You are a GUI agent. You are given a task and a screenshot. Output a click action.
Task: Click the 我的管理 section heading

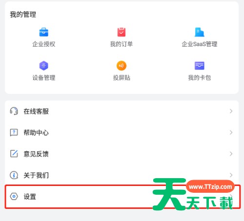click(x=23, y=15)
